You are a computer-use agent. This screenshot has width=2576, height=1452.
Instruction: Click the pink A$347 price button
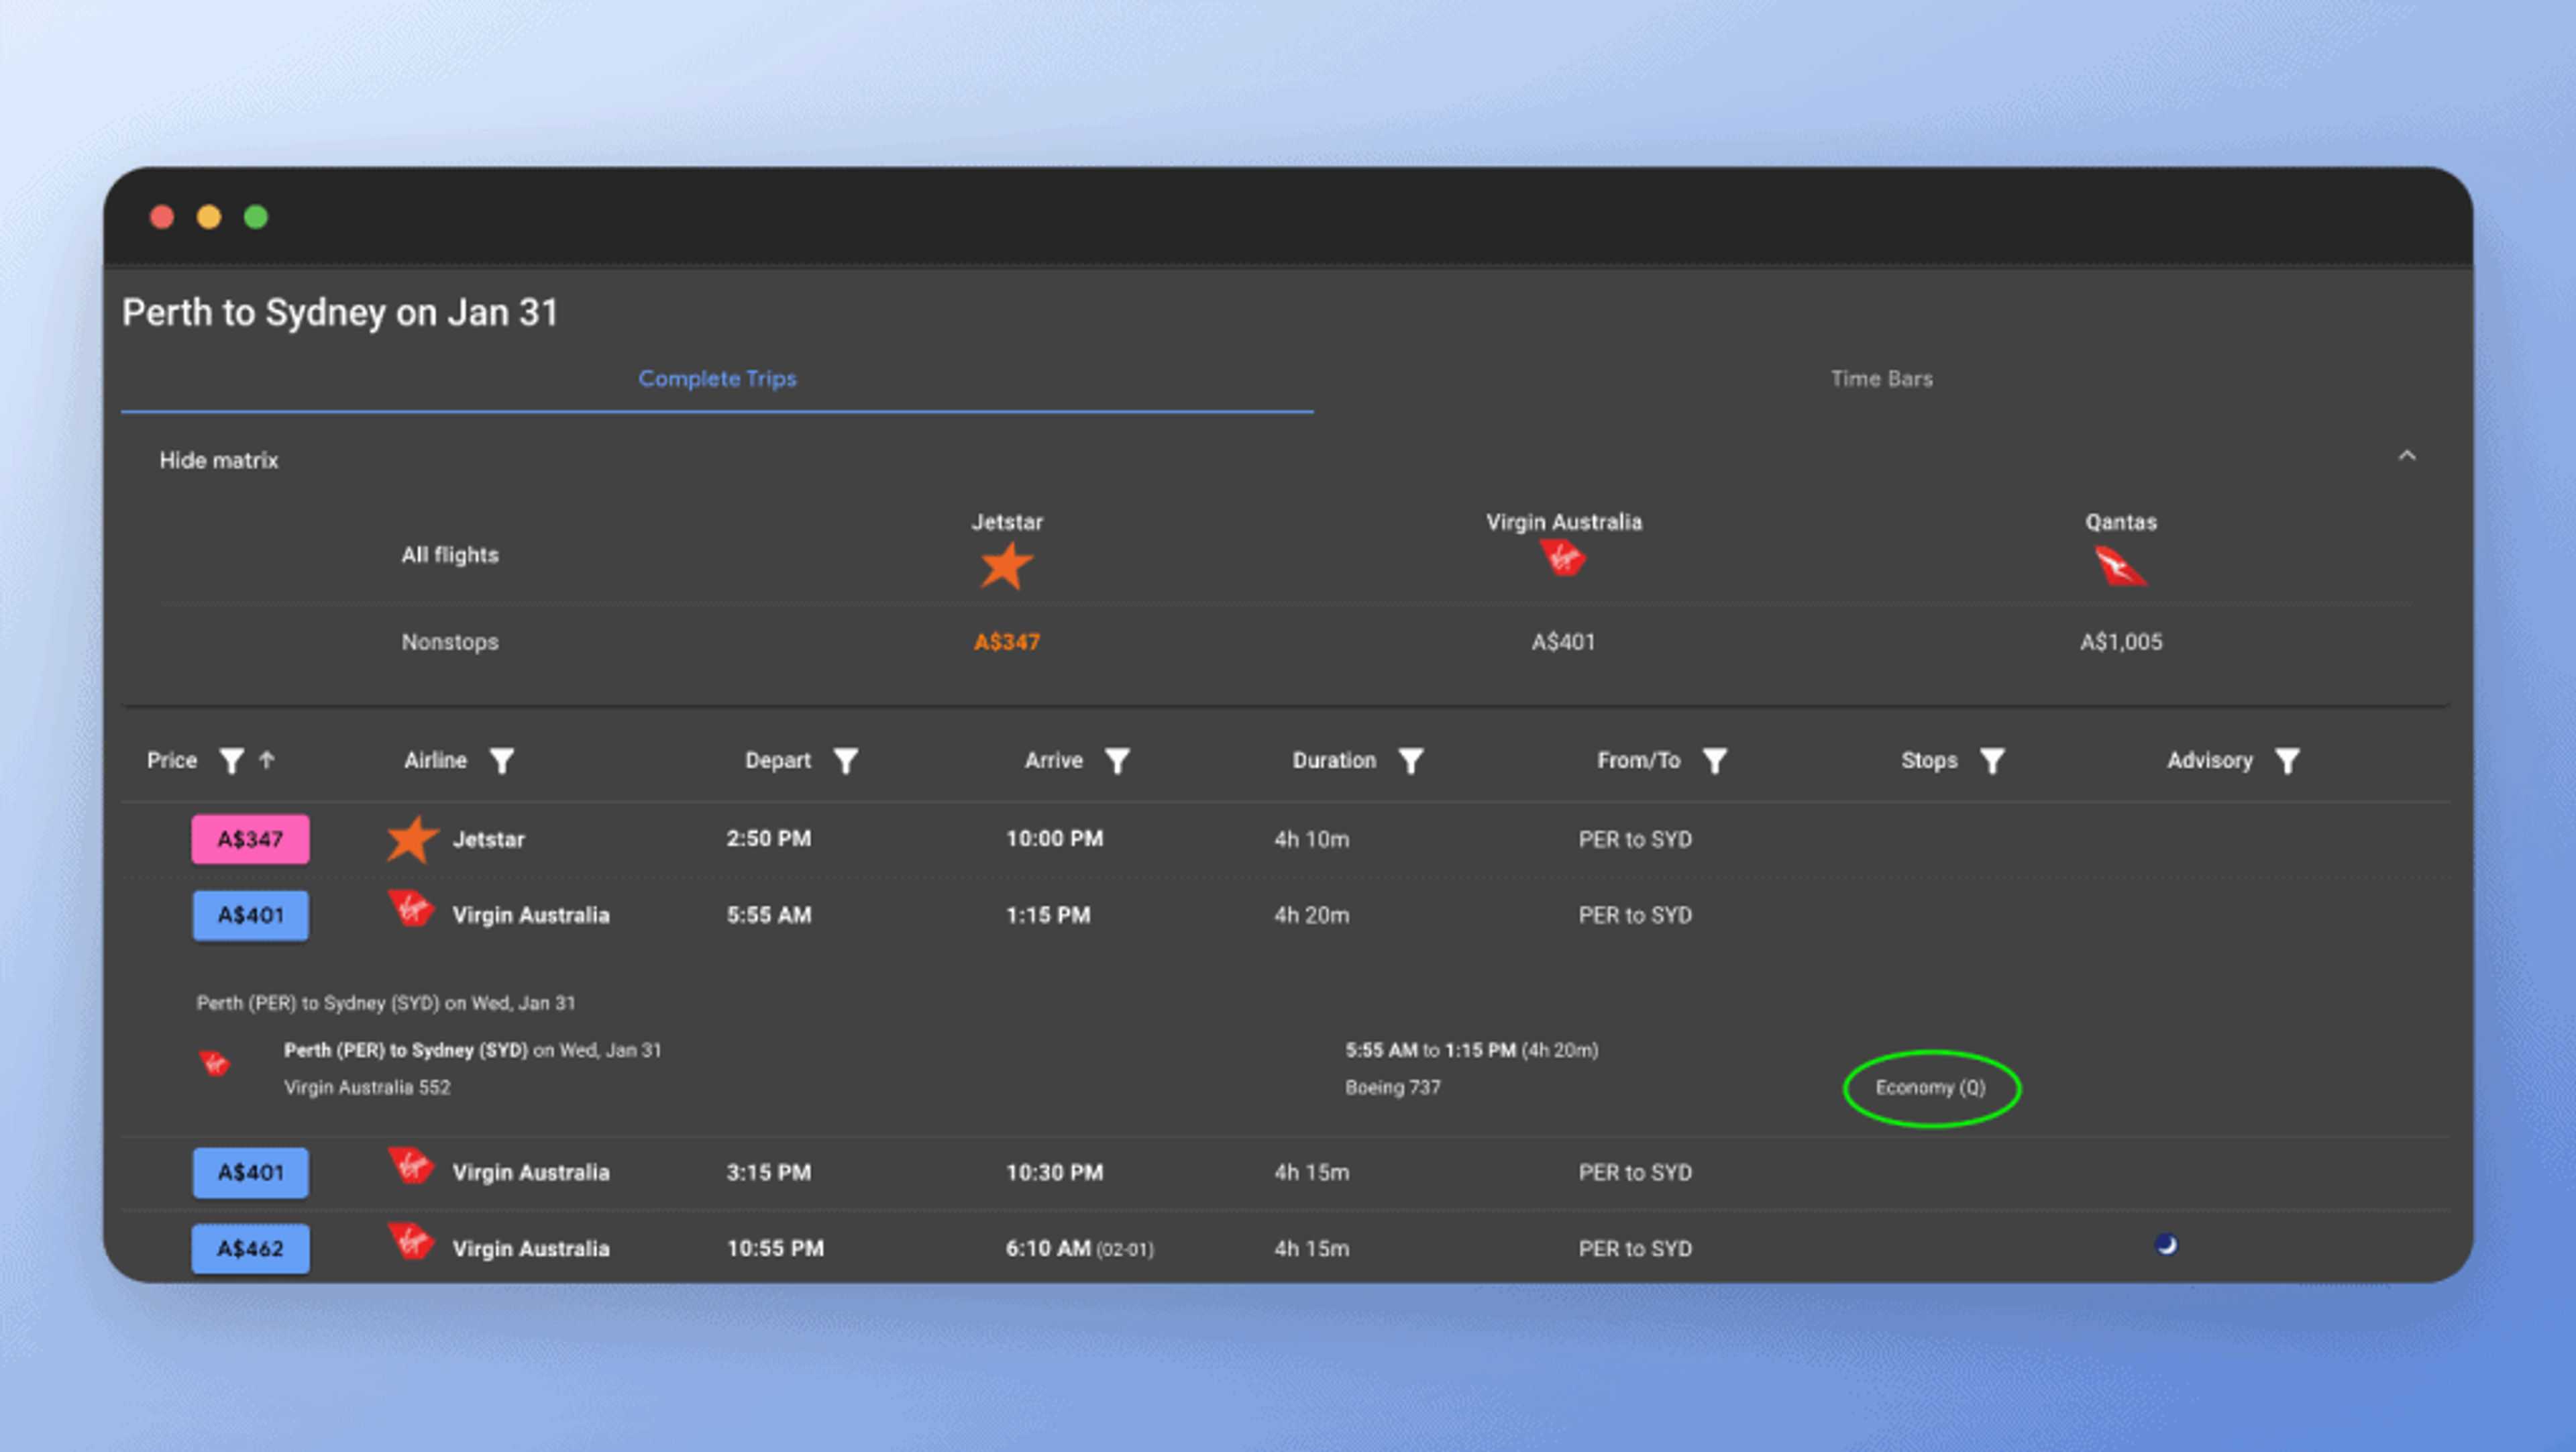pyautogui.click(x=250, y=839)
